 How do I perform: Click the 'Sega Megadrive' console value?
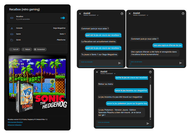pyautogui.click(x=59, y=28)
